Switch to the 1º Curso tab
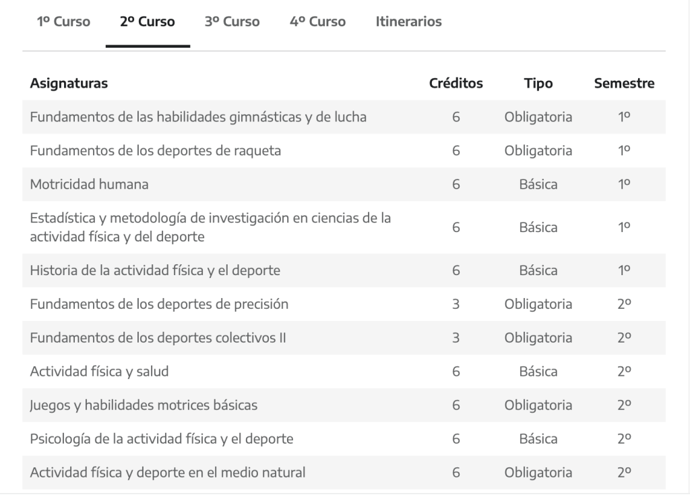The image size is (690, 495). pos(63,22)
